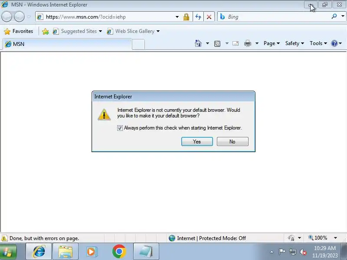The height and width of the screenshot is (260, 347).
Task: Click the address bar URL field
Action: click(106, 17)
